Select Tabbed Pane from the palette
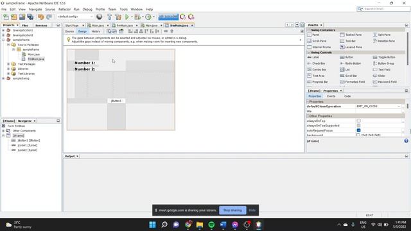The image size is (411, 231). click(x=351, y=35)
